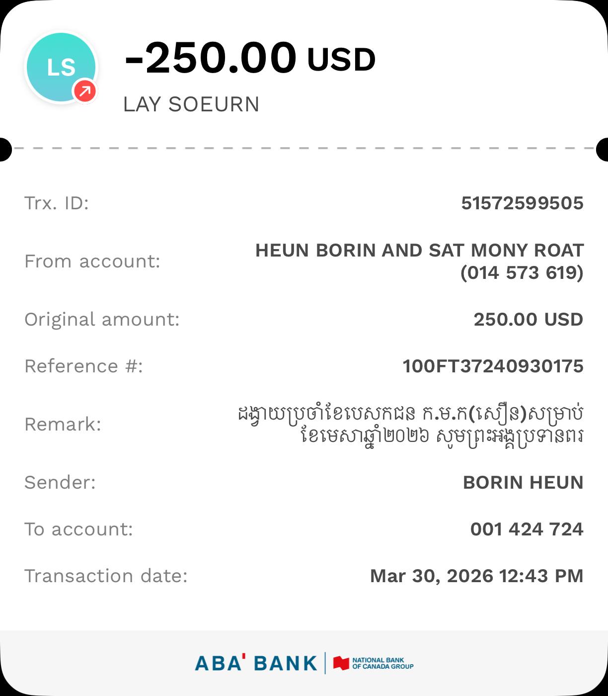Click the Mar 30, 2026 12:43 PM date
Image resolution: width=608 pixels, height=696 pixels.
tap(476, 576)
